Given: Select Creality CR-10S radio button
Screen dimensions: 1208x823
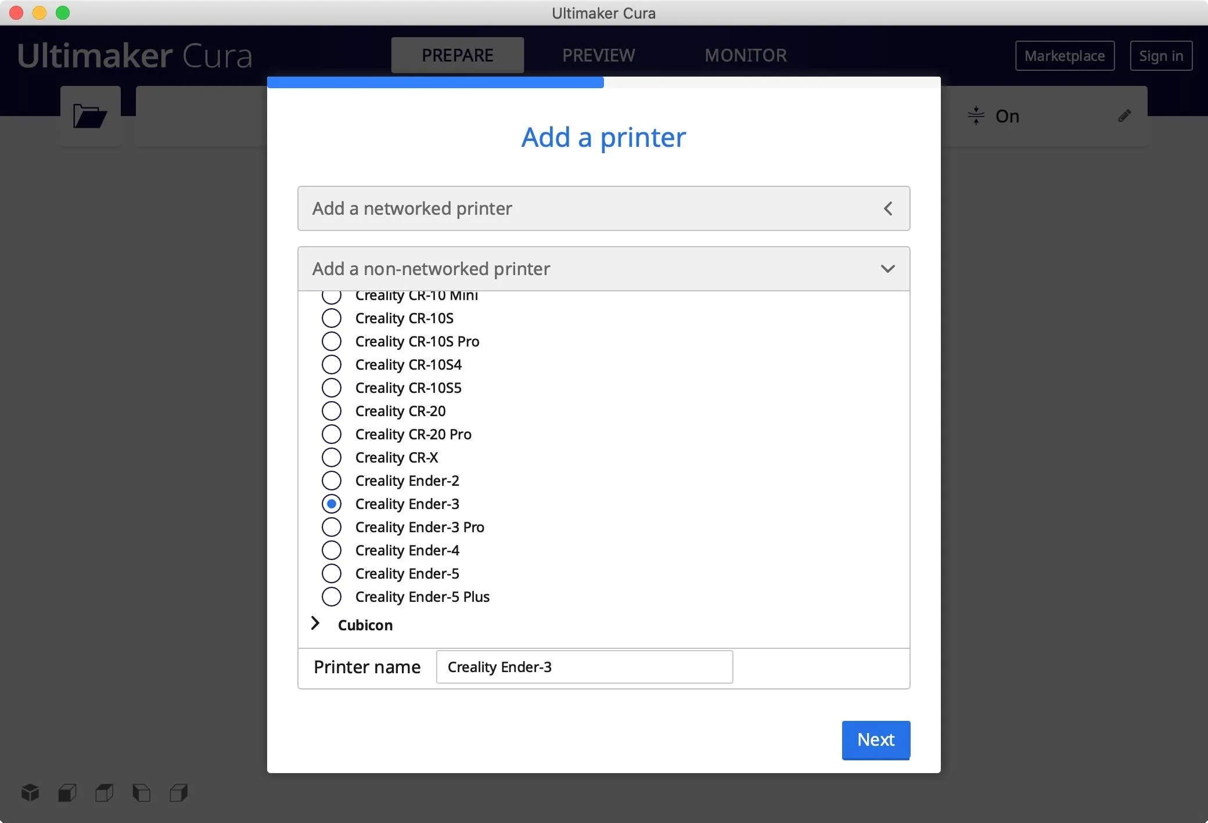Looking at the screenshot, I should 332,318.
